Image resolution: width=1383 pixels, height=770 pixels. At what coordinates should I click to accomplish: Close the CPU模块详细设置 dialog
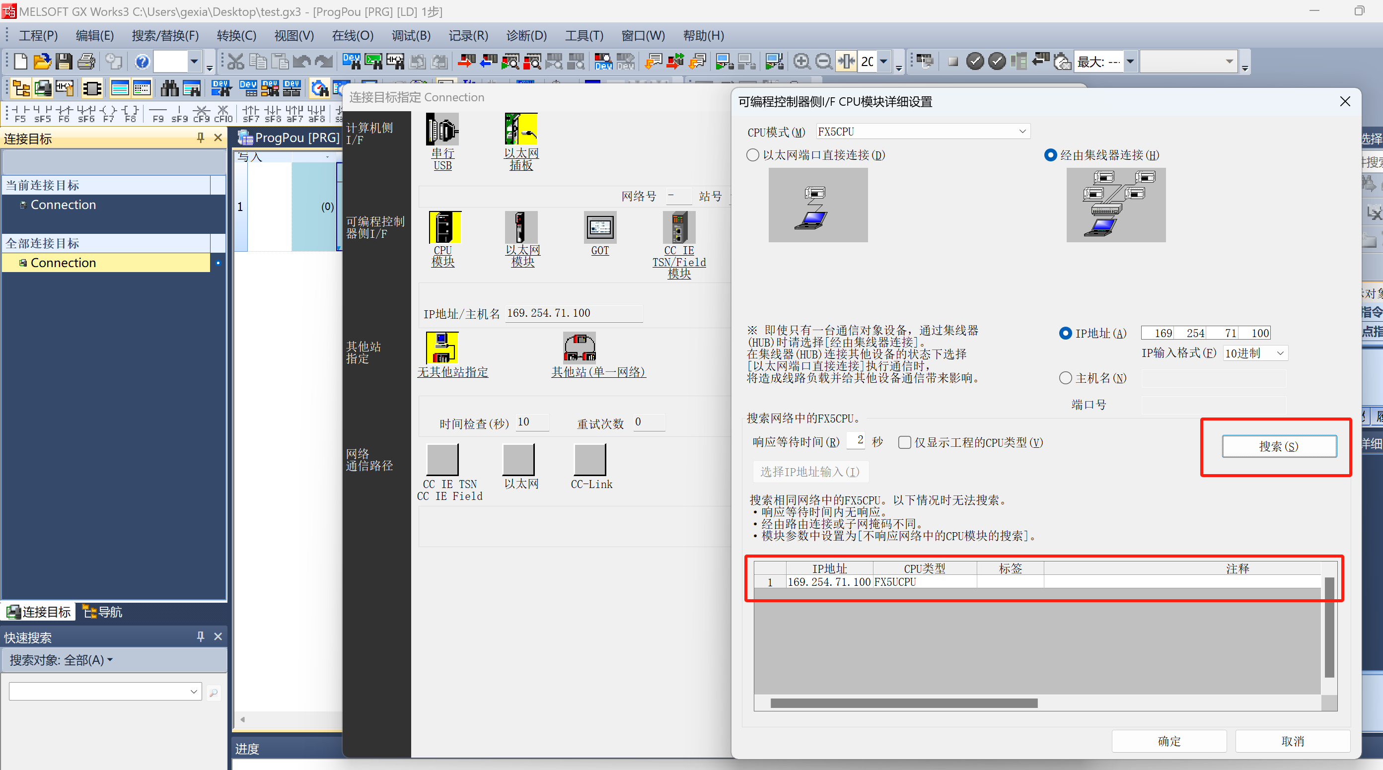tap(1345, 101)
